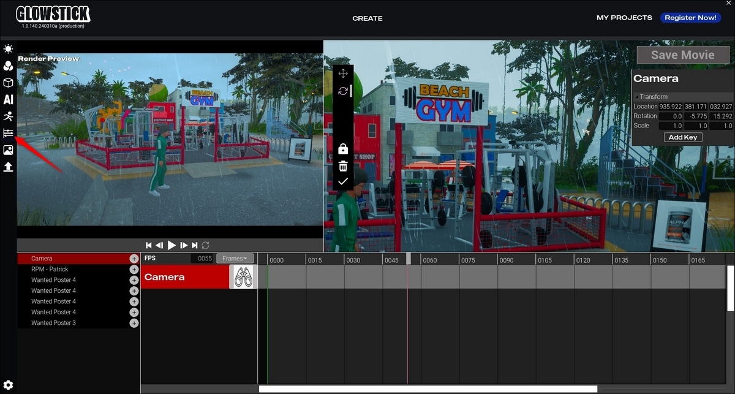
Task: Click the FPS label
Action: [x=150, y=259]
